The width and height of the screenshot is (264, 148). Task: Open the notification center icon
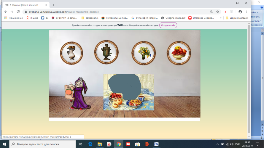(x=257, y=144)
